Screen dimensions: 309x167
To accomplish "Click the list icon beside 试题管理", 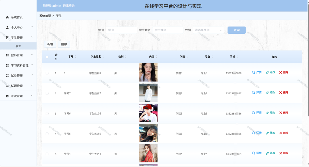I will (7, 86).
